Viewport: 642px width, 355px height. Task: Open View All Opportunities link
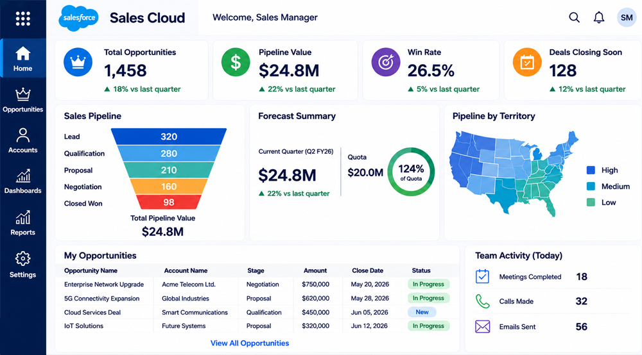[250, 343]
